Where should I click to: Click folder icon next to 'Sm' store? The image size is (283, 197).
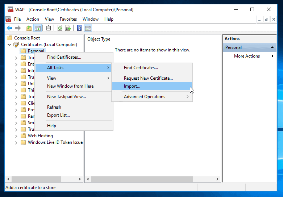coord(23,123)
